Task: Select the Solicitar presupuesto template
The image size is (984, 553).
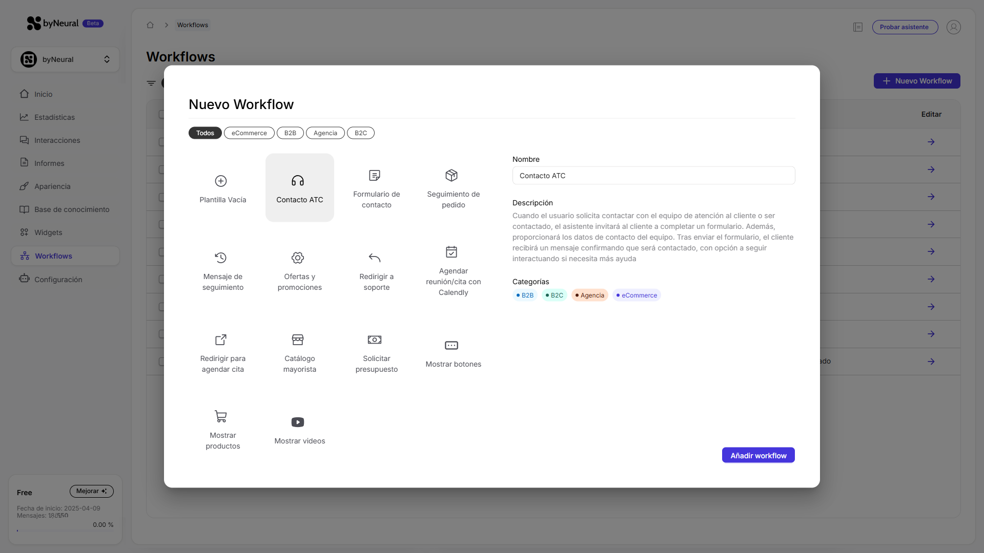Action: click(376, 352)
